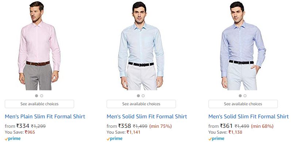Select second image dot under pink shirt
Screen dimensions: 291x142
tap(42, 96)
